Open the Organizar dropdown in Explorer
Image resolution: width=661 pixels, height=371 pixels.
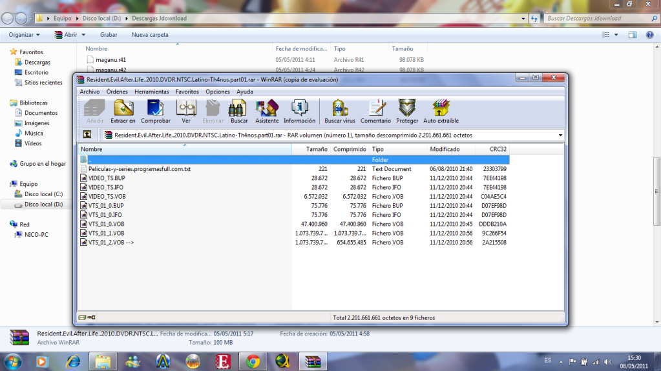pos(24,35)
